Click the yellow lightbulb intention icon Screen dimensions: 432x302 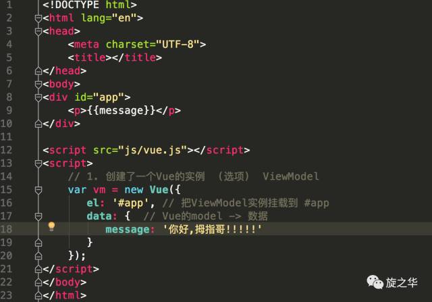tap(51, 226)
